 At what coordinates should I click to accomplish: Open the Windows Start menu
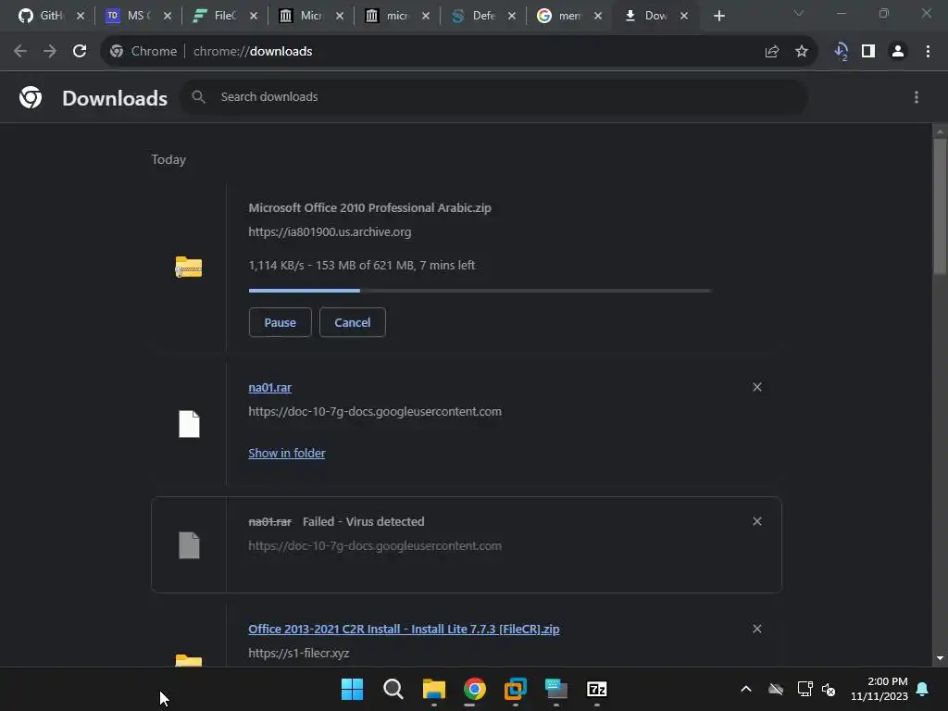click(352, 689)
